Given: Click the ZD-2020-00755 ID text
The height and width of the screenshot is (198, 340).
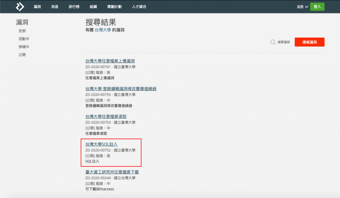Looking at the screenshot, I should click(98, 95).
